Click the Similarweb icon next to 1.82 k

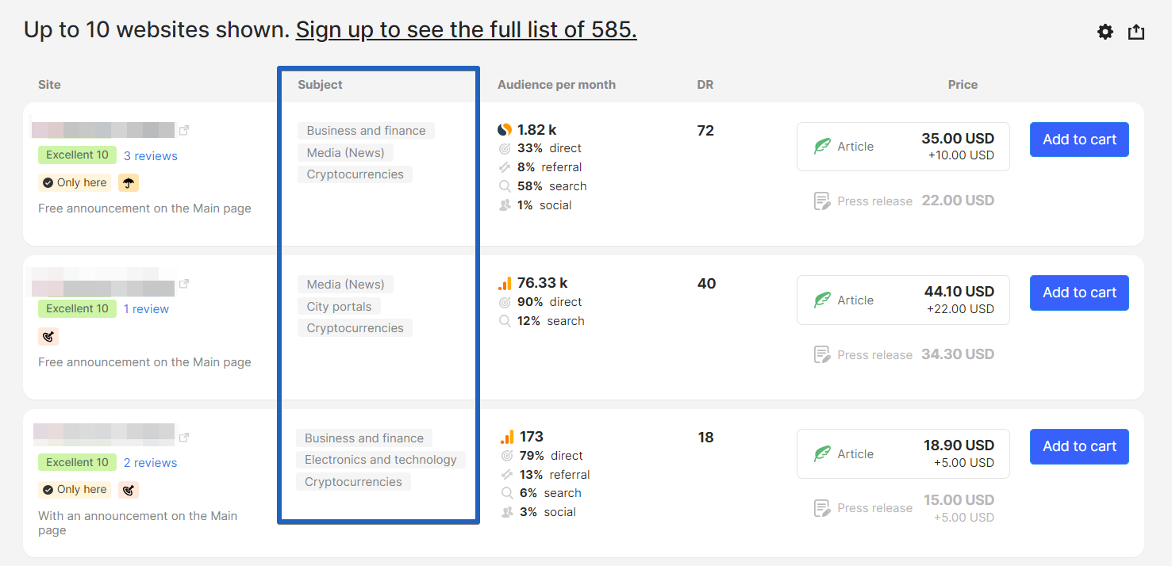[505, 129]
